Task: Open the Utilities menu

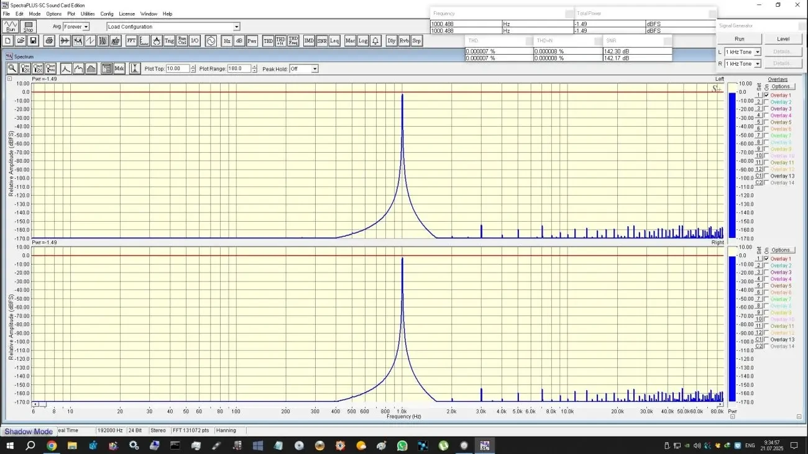Action: tap(88, 14)
